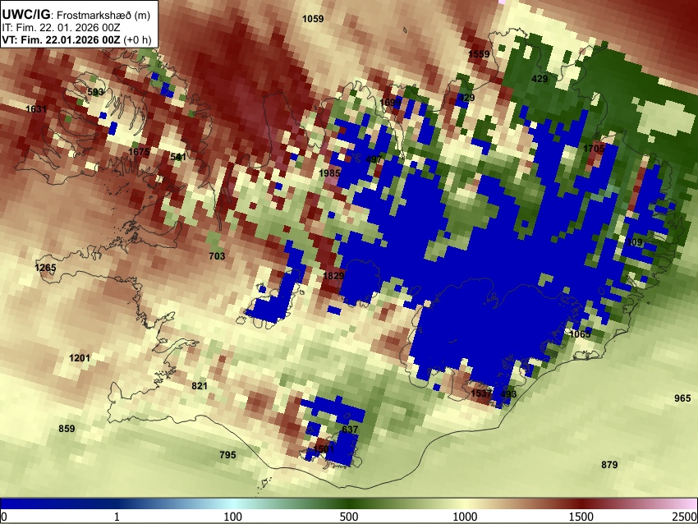Click the 859 value label

click(x=67, y=429)
